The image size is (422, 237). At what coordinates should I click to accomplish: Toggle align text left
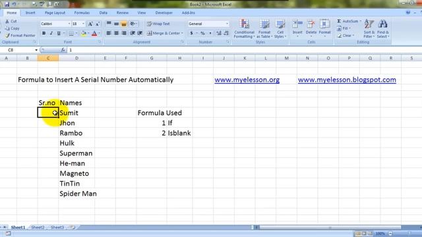click(109, 33)
